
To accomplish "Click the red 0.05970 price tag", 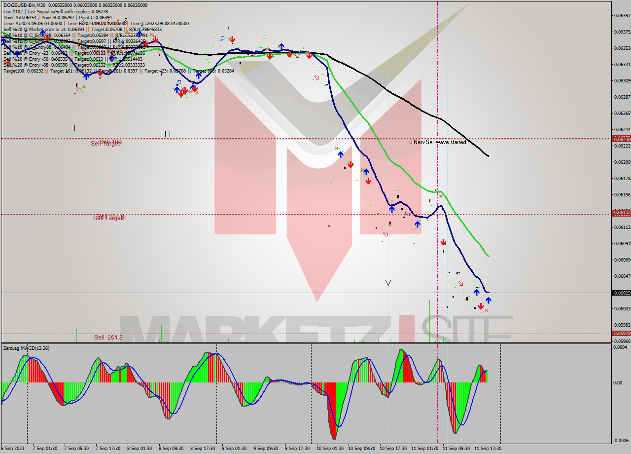I will click(621, 334).
